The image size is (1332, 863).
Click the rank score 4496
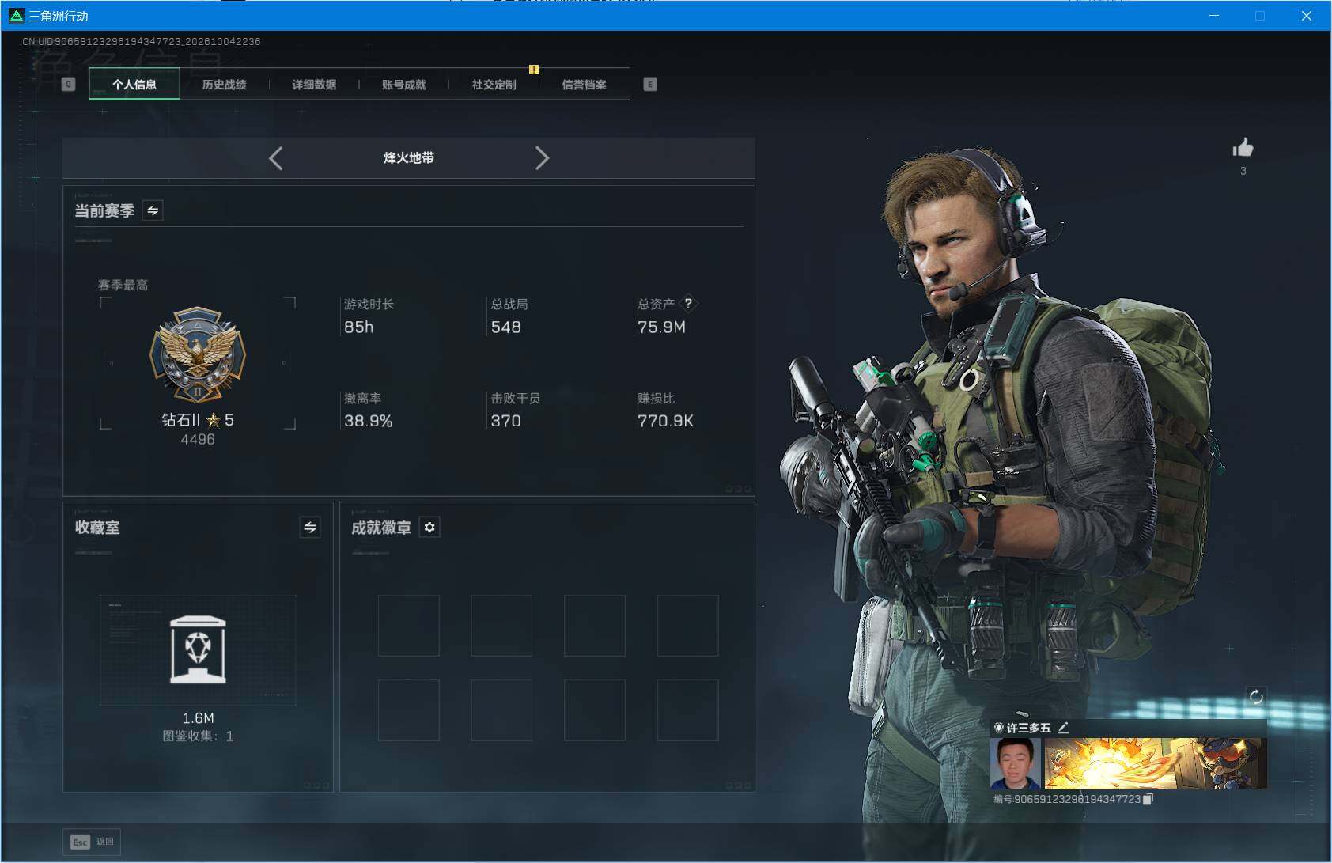click(x=198, y=440)
